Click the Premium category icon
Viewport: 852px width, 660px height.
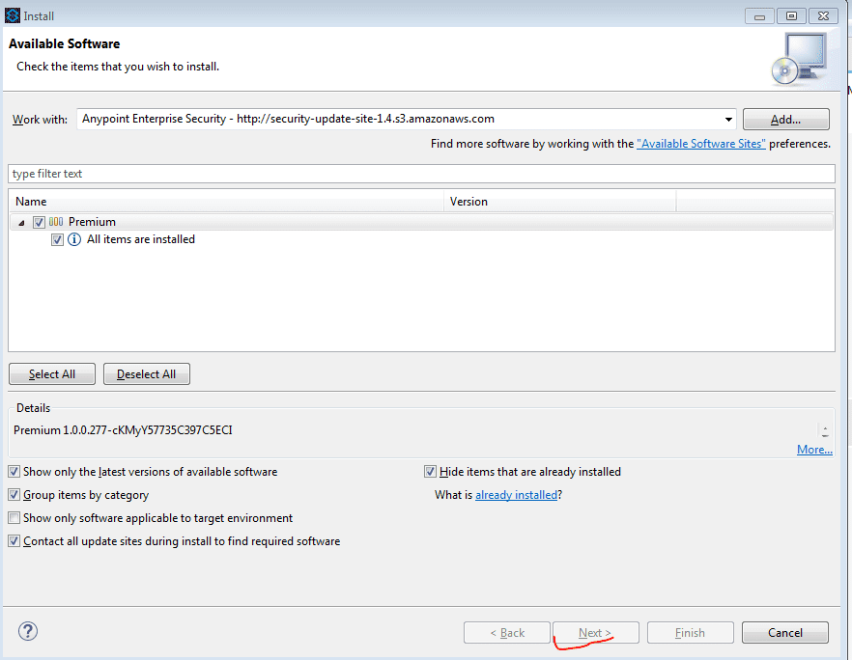click(56, 222)
